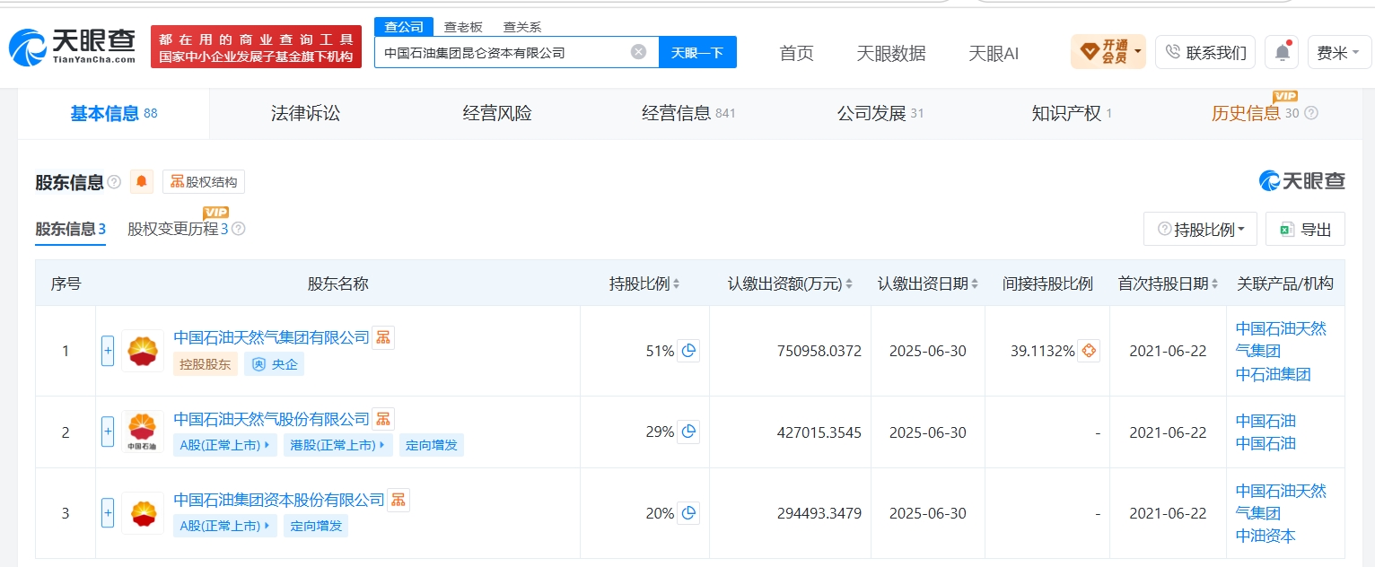Expand row 1 with the plus button
The height and width of the screenshot is (567, 1375).
108,351
